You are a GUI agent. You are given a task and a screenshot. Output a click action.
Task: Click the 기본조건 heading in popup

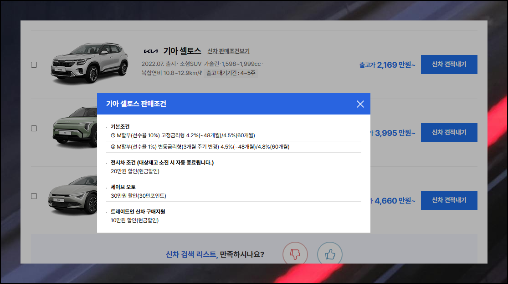click(120, 127)
